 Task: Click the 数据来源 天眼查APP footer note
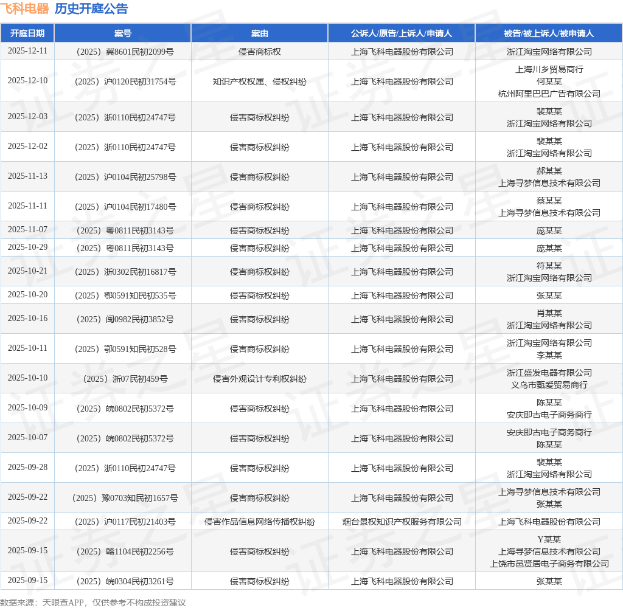pyautogui.click(x=93, y=603)
